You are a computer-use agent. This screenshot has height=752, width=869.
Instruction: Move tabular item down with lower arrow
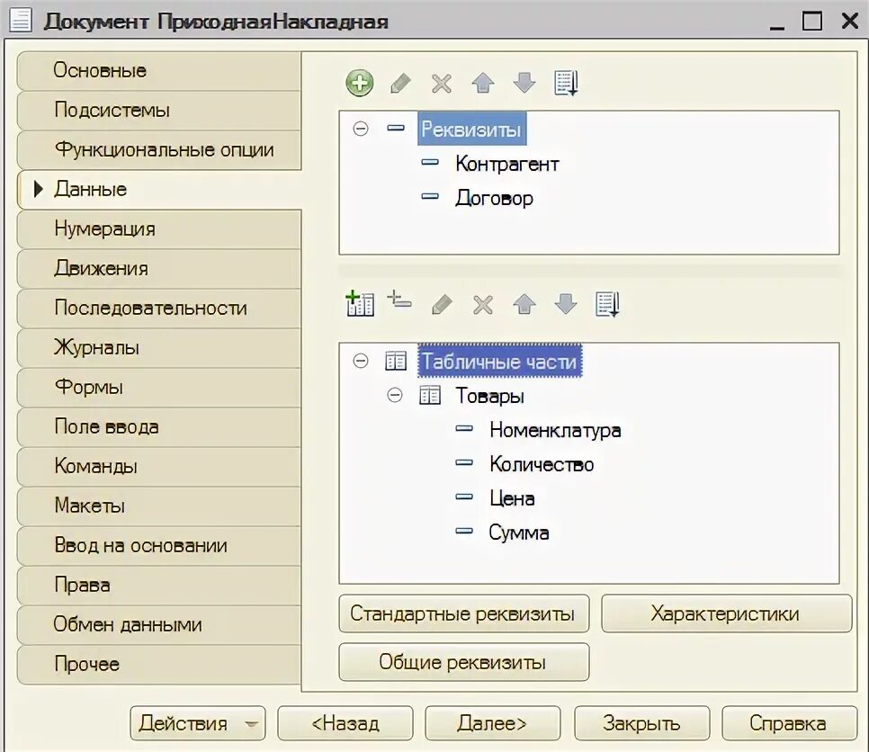tap(566, 304)
